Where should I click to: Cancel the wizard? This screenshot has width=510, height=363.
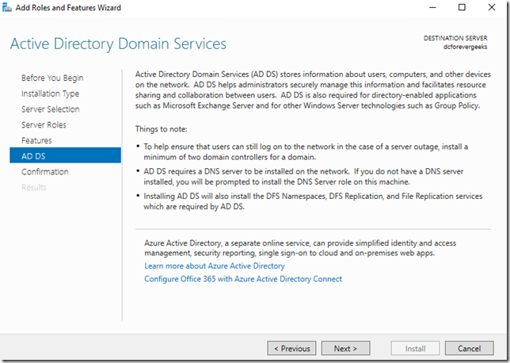pyautogui.click(x=469, y=348)
